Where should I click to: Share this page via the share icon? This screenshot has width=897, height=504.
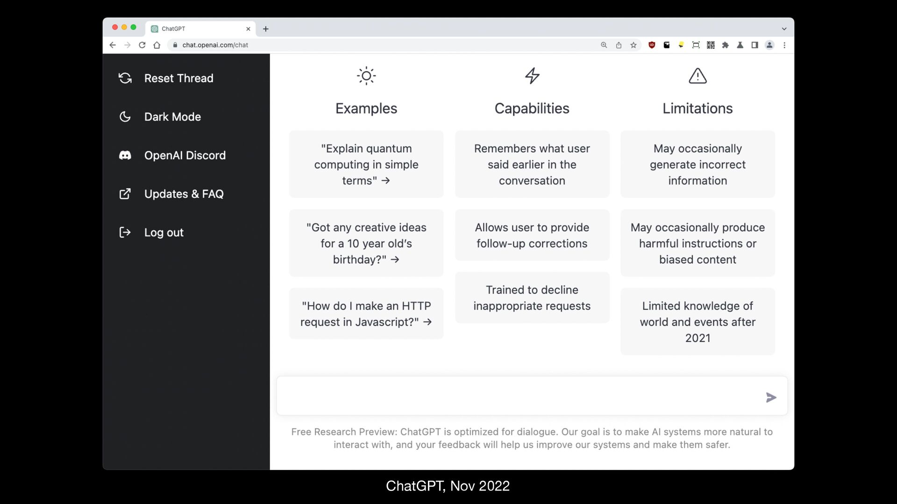coord(619,45)
